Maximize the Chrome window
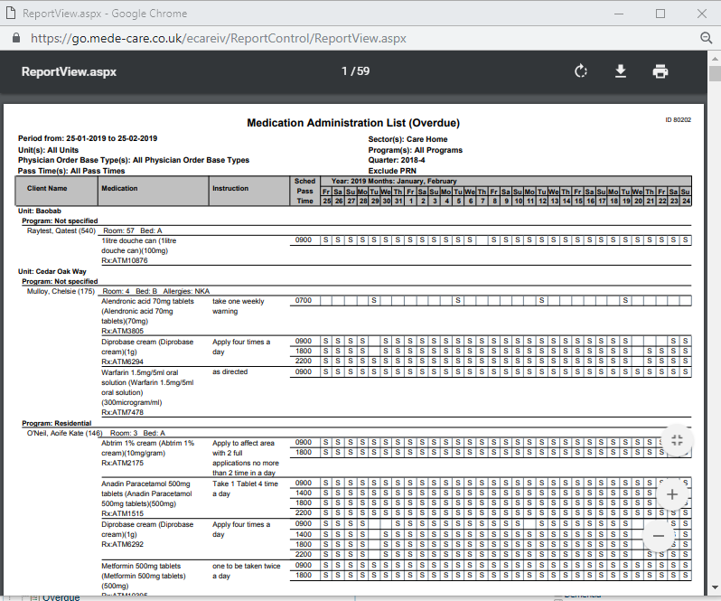Viewport: 721px width, 601px height. pyautogui.click(x=660, y=14)
